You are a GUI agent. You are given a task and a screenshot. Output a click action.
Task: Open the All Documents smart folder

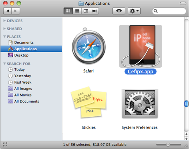[31, 102]
